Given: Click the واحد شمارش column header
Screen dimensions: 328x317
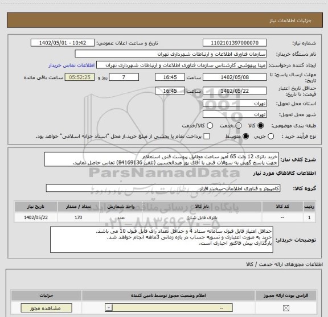Looking at the screenshot, I should point(121,207).
